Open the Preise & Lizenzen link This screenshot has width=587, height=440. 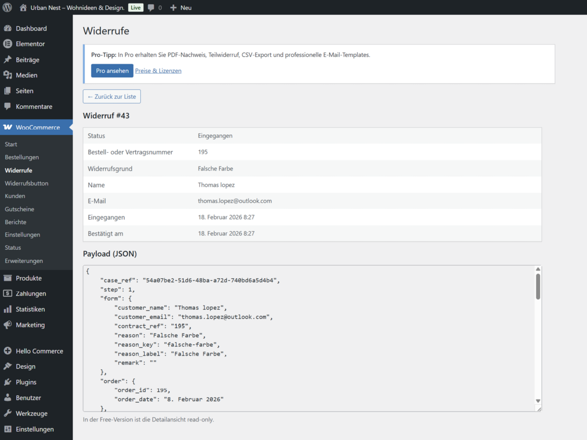[158, 71]
